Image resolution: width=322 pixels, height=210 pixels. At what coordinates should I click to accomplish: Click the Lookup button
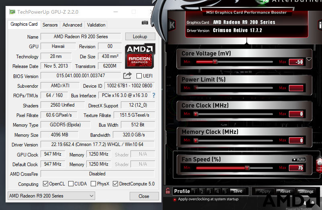140,36
